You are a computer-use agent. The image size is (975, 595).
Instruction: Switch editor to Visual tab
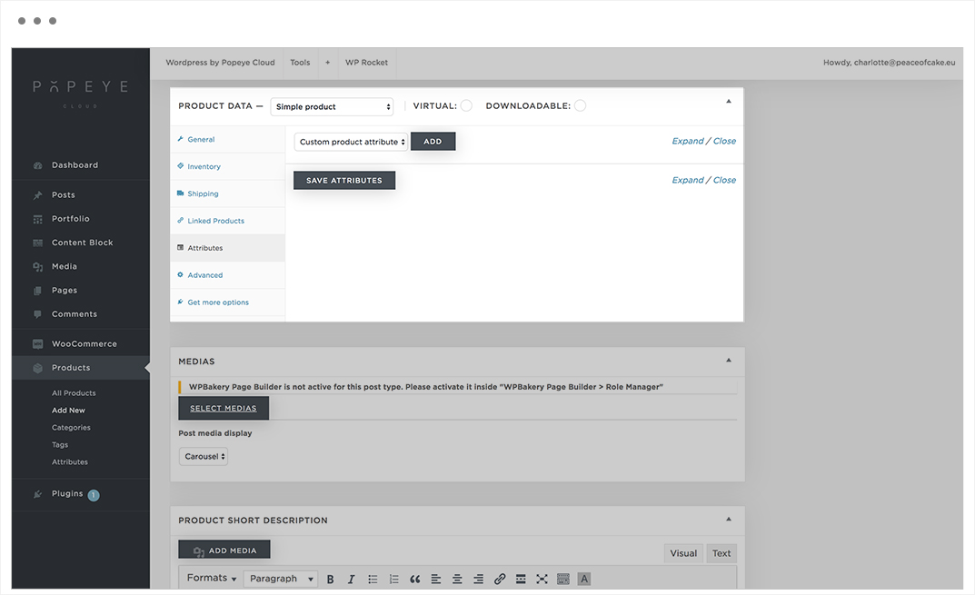point(683,553)
